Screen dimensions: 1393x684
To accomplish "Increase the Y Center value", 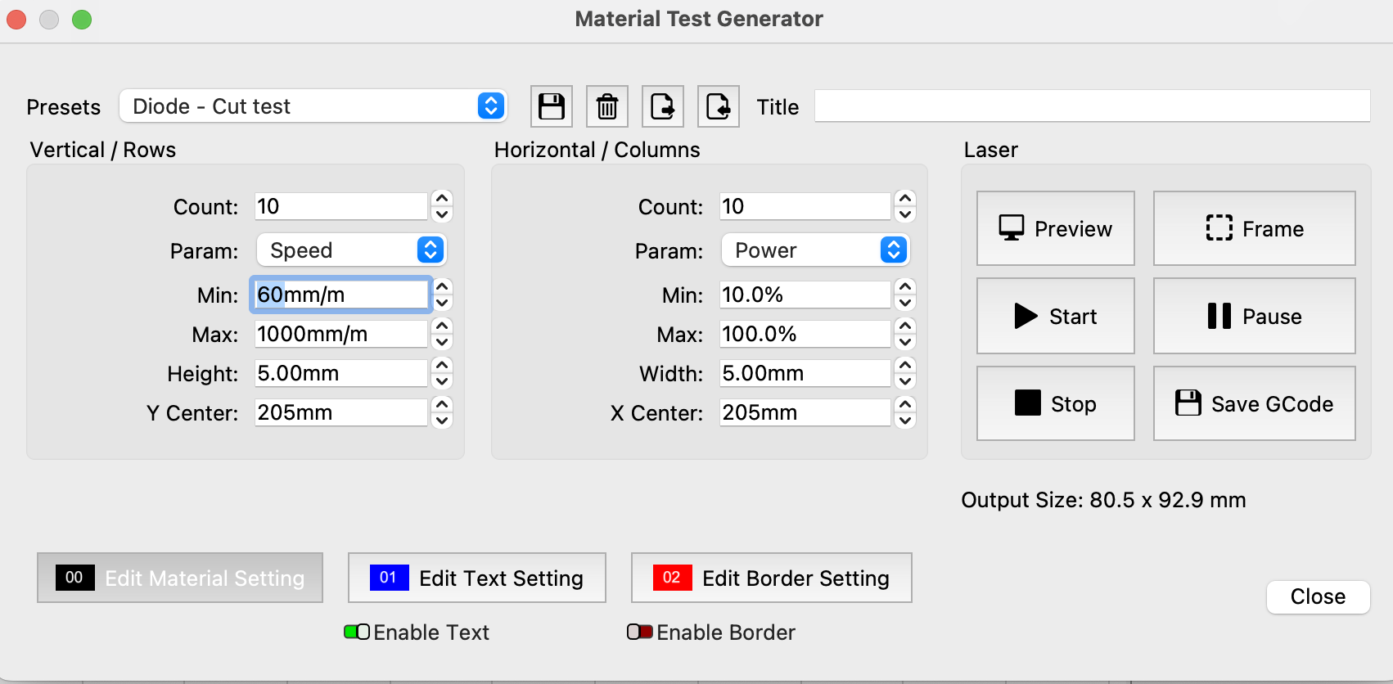I will [x=442, y=404].
